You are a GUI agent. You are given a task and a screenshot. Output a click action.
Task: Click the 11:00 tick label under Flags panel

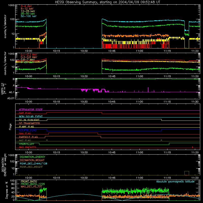[139, 153]
